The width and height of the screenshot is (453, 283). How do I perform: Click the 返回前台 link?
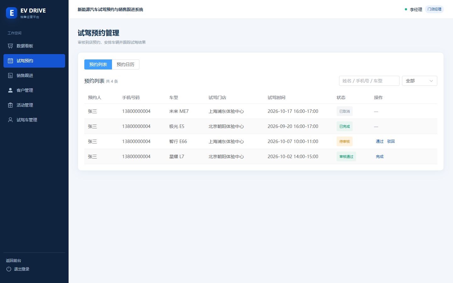click(14, 260)
